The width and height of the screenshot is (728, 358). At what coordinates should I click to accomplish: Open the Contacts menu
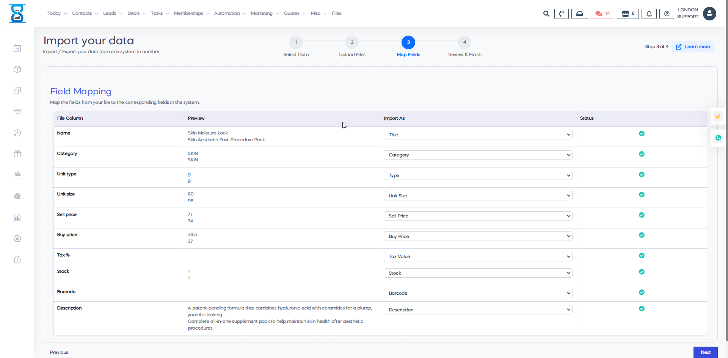[85, 13]
